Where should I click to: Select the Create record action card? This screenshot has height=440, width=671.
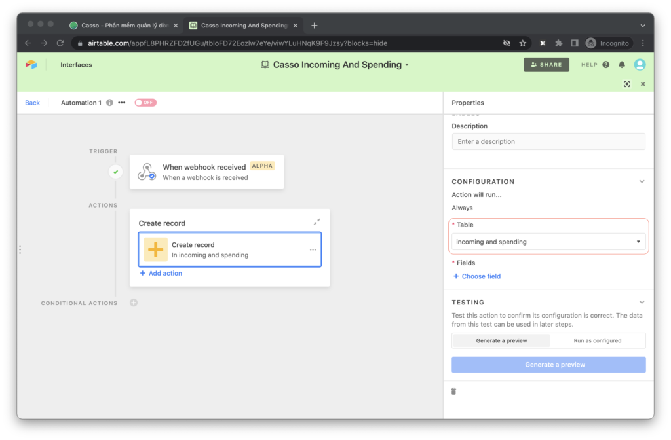coord(230,249)
